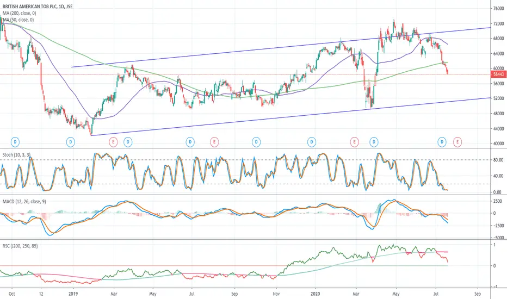Image resolution: width=507 pixels, height=299 pixels.
Task: Click the 2019 label on time axis
Action: 73,294
